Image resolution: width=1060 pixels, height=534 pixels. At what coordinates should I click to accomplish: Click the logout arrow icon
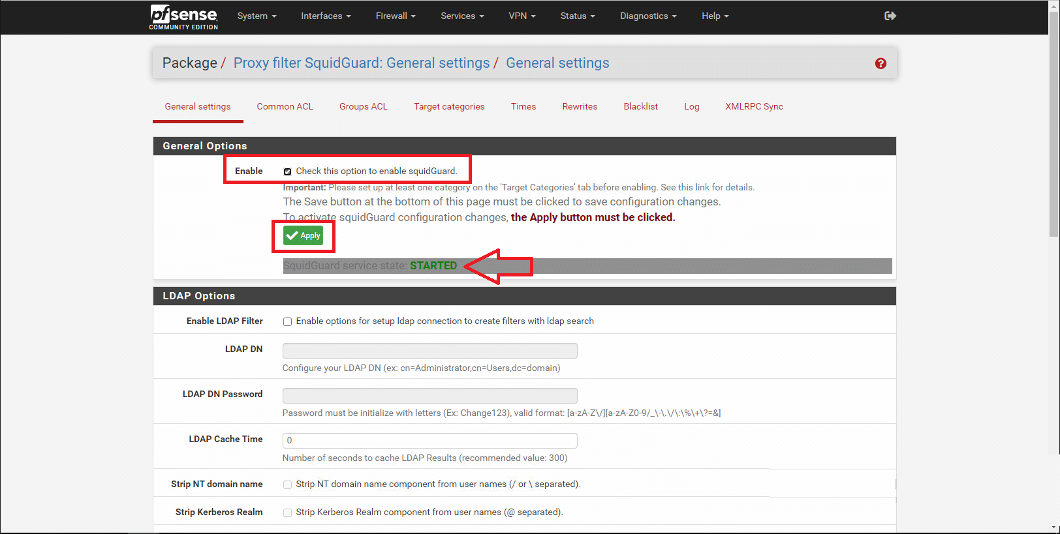coord(890,16)
